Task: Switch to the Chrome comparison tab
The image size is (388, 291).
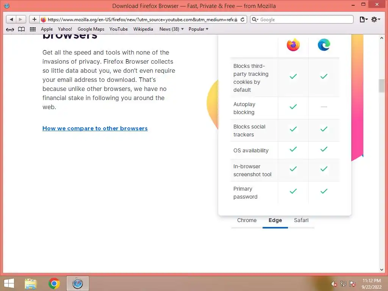Action: point(247,220)
